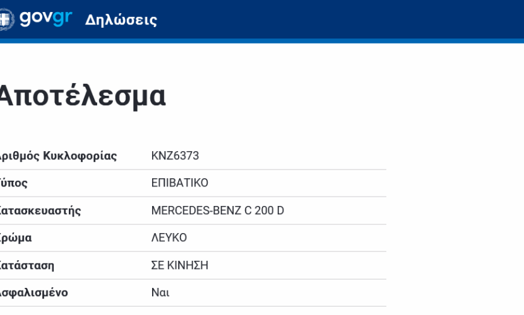Click the Αποτέλεσμα page heading

point(82,96)
